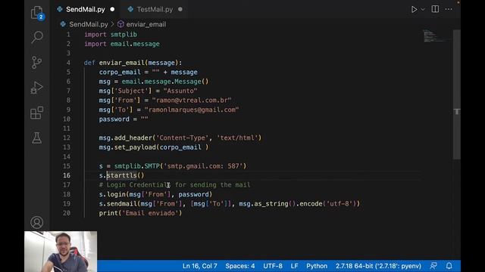Viewport: 485px width, 272px height.
Task: Click the '# Login Credentials' comment
Action: click(175, 185)
